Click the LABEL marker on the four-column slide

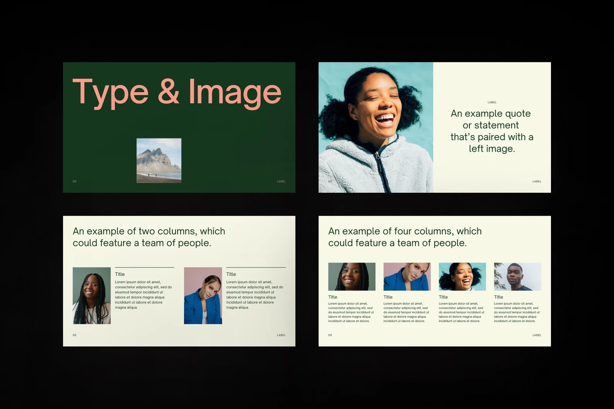point(537,335)
